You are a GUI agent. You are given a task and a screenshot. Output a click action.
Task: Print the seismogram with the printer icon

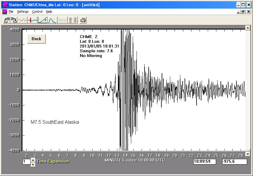tap(83, 20)
